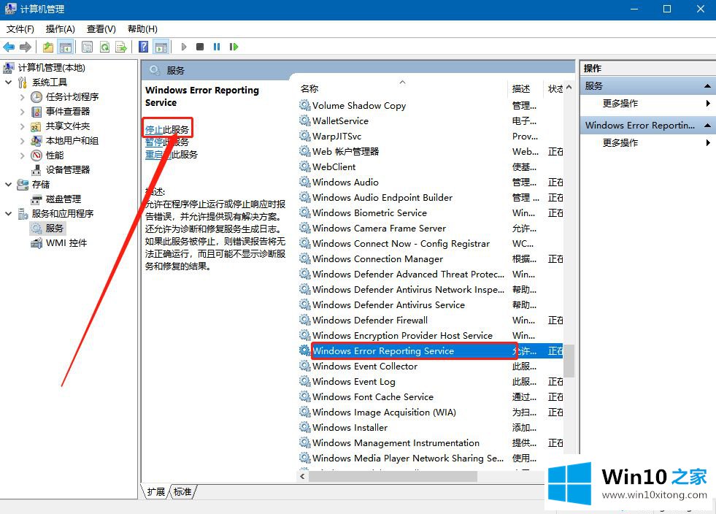Screen dimensions: 716x514
Task: Select 性能 tree node
Action: [55, 156]
